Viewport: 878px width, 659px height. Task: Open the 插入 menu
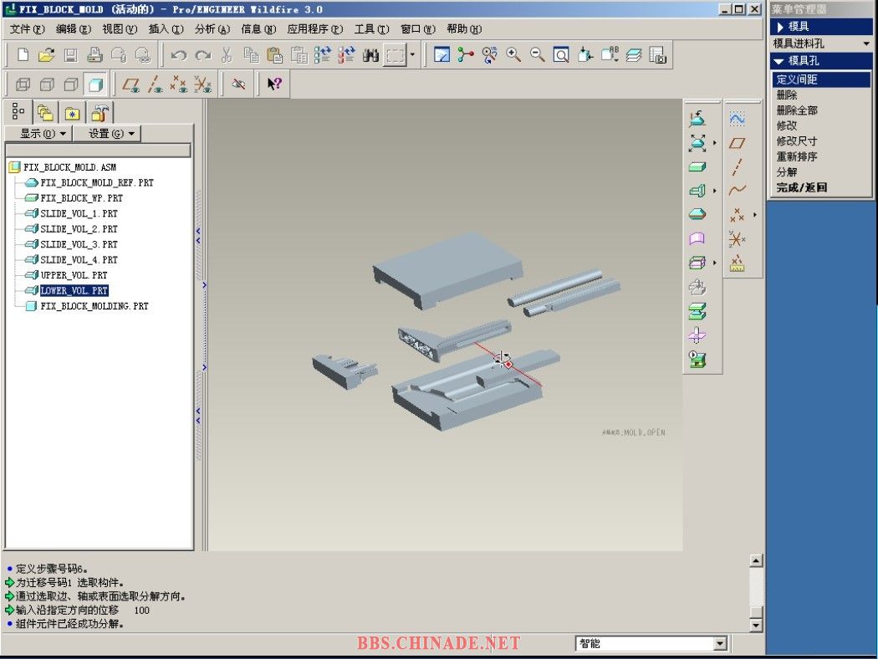pyautogui.click(x=166, y=29)
